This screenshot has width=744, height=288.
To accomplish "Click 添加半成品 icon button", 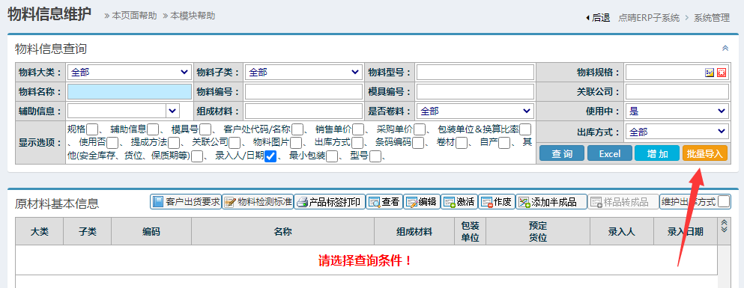I will tap(551, 202).
